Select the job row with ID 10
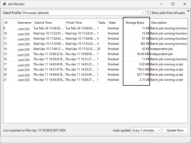 tap(95, 33)
